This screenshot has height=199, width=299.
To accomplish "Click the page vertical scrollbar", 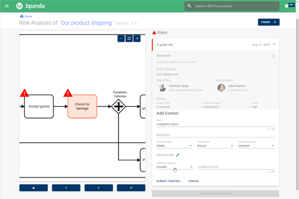I will click(297, 105).
